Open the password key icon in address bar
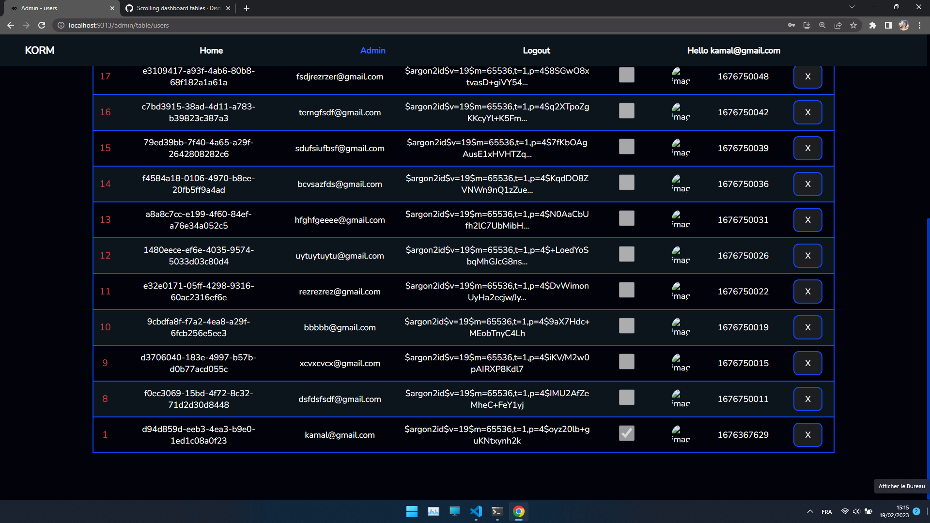Viewport: 930px width, 523px height. (791, 25)
